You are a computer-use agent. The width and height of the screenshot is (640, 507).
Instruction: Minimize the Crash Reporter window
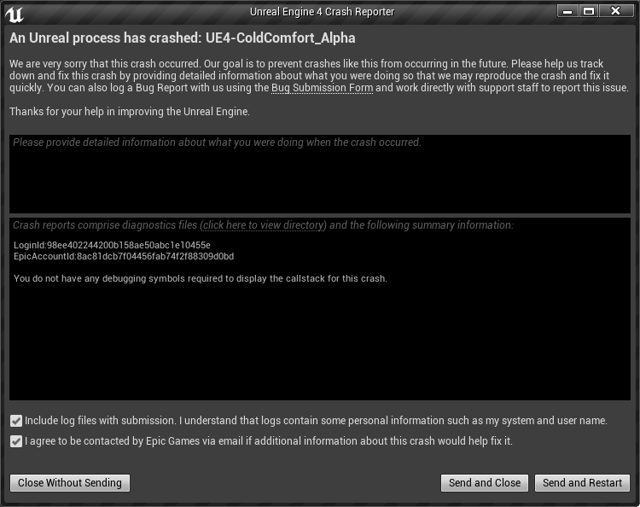567,11
